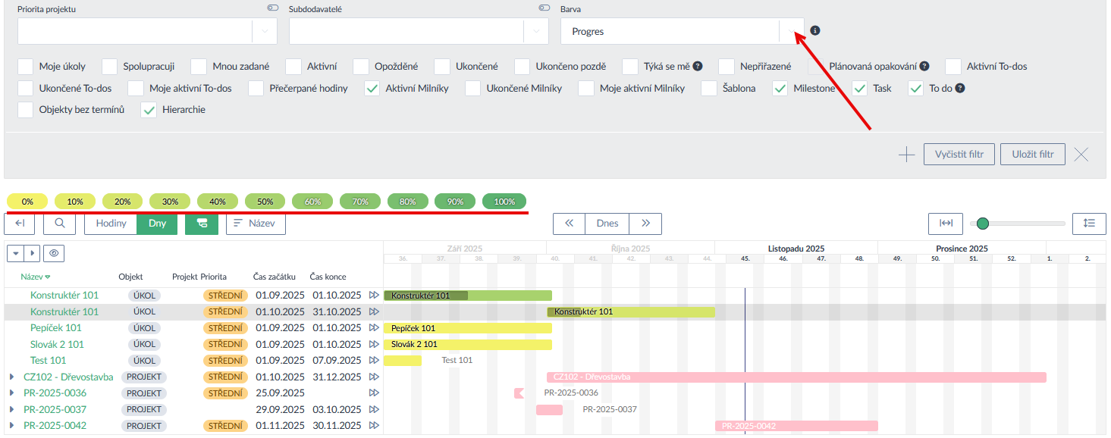The height and width of the screenshot is (438, 1111).
Task: Enable the Opožděné checkbox
Action: (362, 67)
